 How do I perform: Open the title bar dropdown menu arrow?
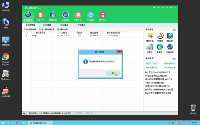click(x=163, y=7)
